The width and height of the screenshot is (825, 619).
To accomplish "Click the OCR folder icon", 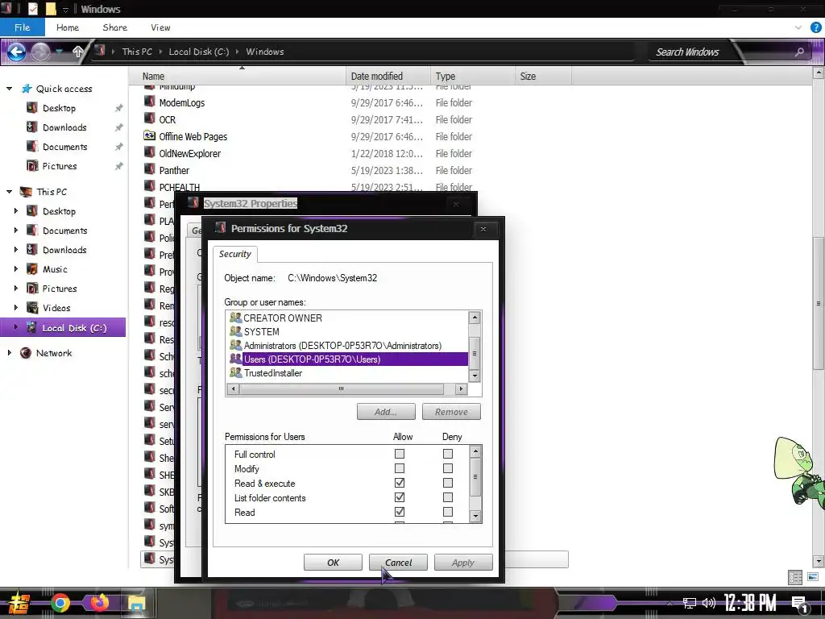I will pyautogui.click(x=149, y=119).
